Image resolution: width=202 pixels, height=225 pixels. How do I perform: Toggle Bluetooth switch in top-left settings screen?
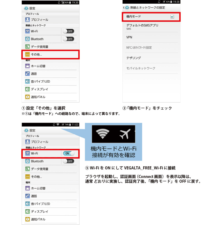(69, 39)
